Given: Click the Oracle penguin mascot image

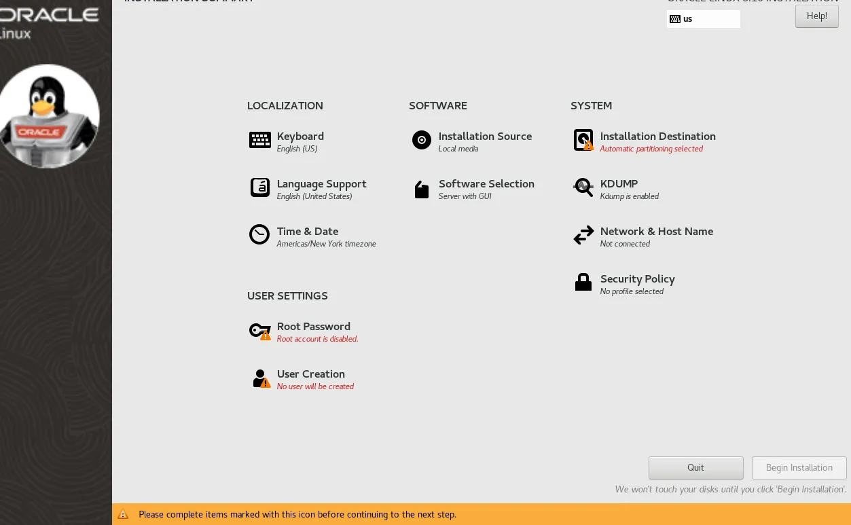Looking at the screenshot, I should coord(50,116).
